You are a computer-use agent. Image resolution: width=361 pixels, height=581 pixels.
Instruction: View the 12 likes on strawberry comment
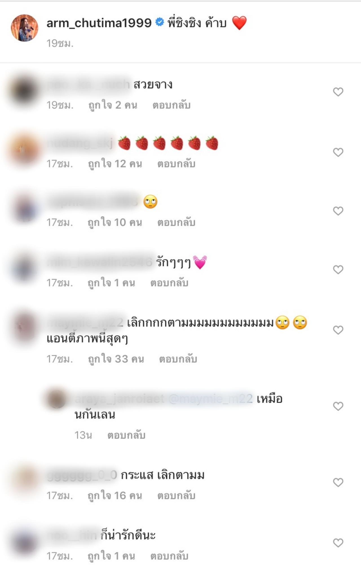[115, 164]
